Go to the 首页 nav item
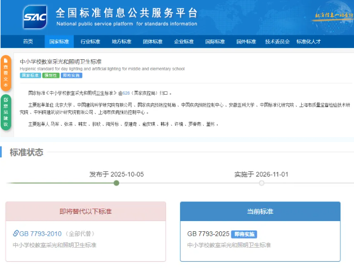This screenshot has height=269, width=354. (28, 42)
